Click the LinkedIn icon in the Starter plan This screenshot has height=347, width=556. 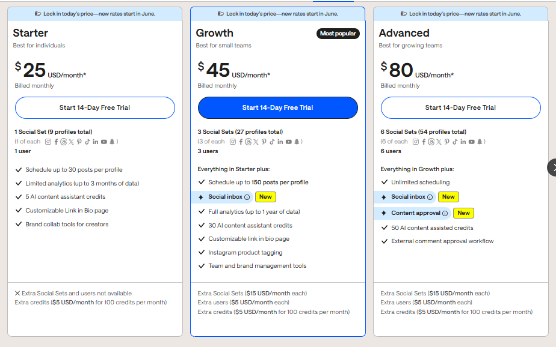tap(96, 142)
